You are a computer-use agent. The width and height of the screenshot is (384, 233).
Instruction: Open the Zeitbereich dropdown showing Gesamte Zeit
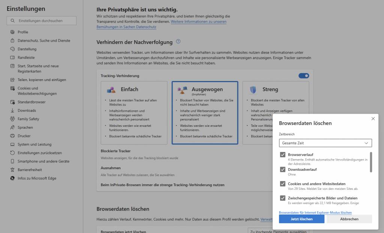(325, 143)
